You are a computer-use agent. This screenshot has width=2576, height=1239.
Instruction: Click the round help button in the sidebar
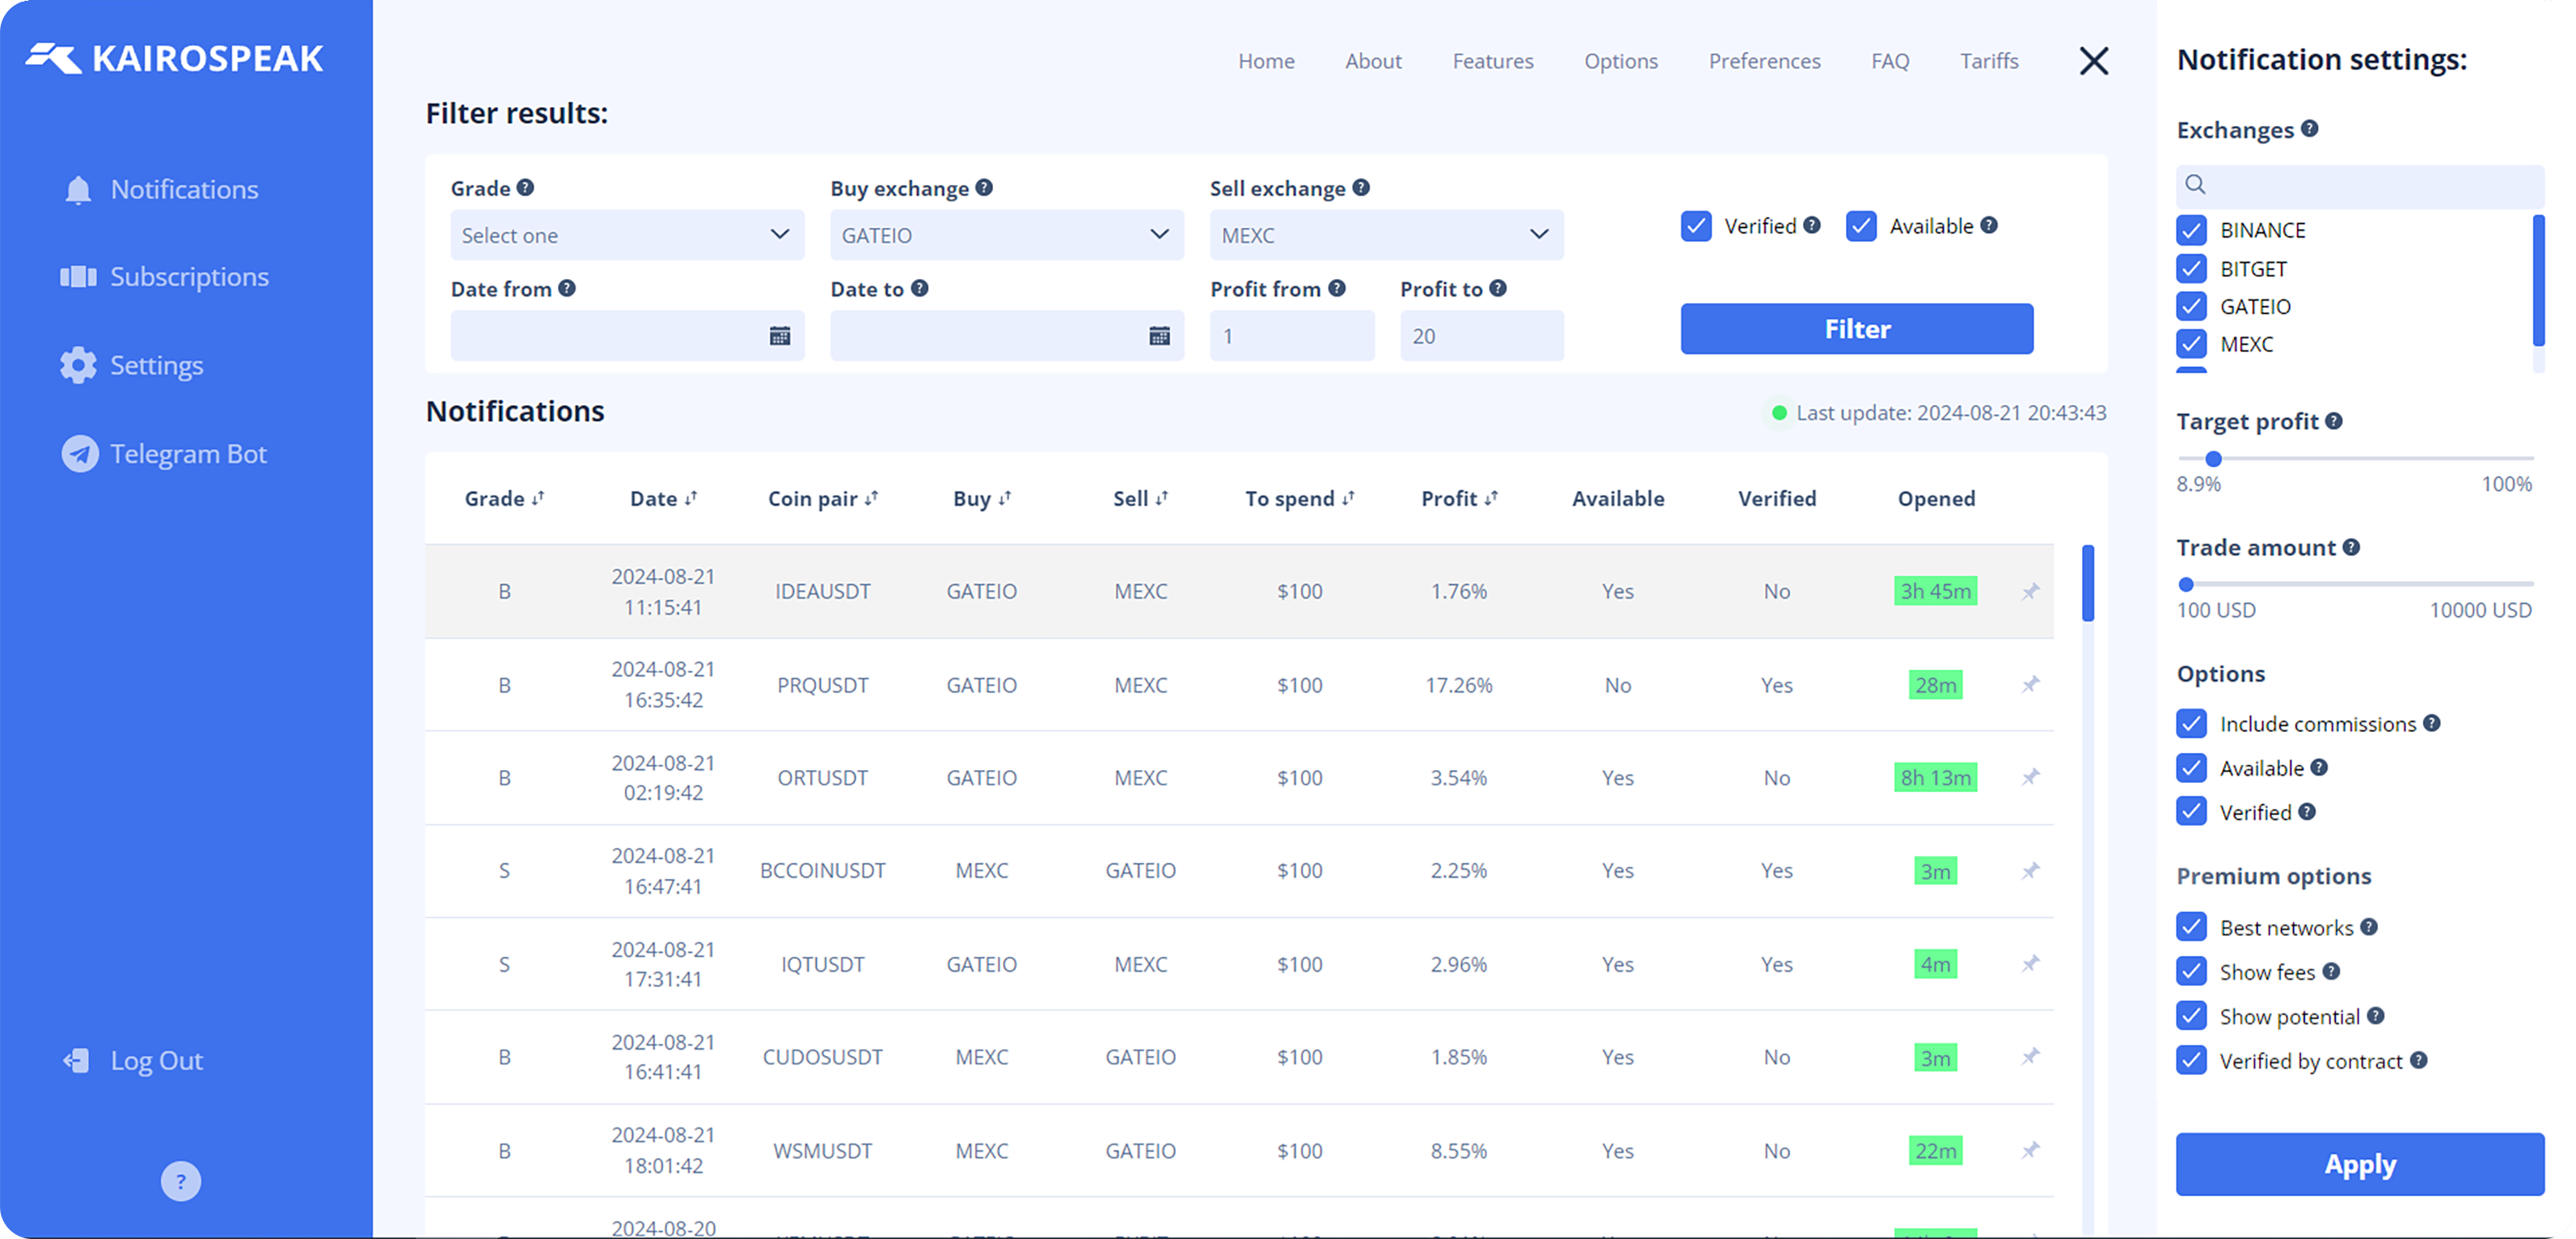[x=181, y=1182]
